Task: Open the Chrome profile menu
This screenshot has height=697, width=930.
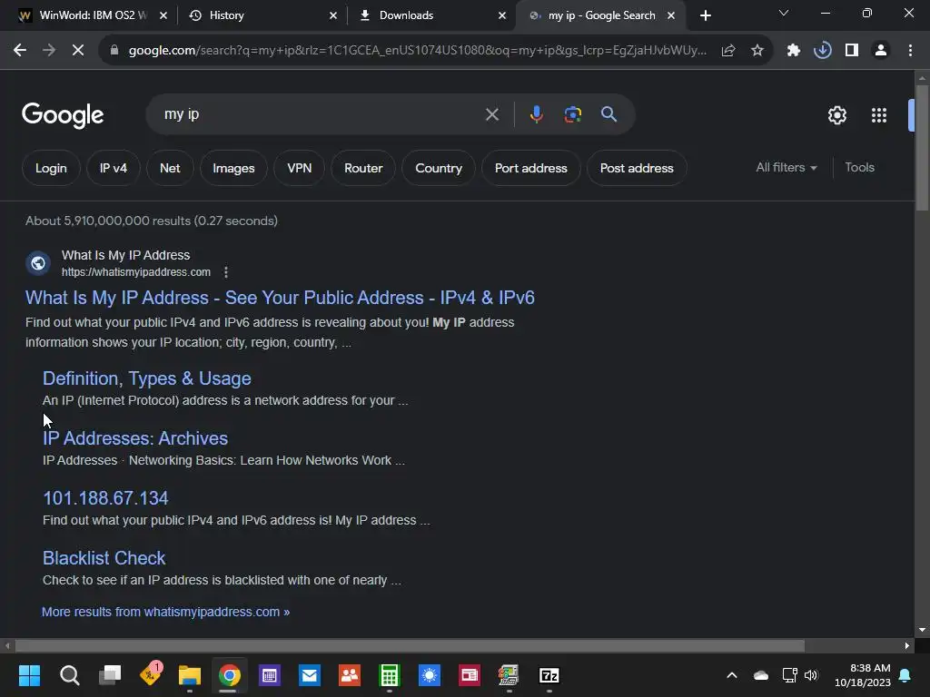Action: (881, 51)
